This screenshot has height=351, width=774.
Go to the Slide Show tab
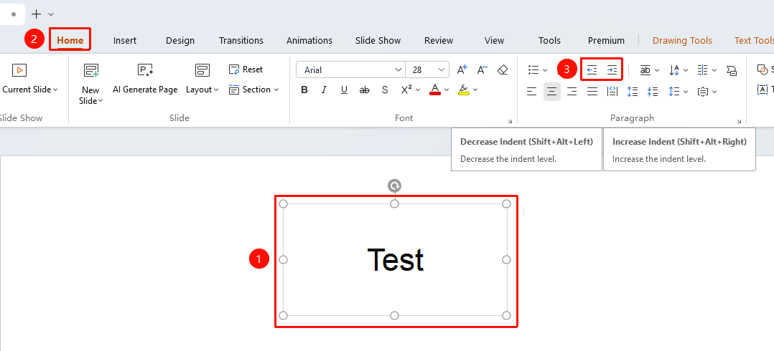[378, 40]
